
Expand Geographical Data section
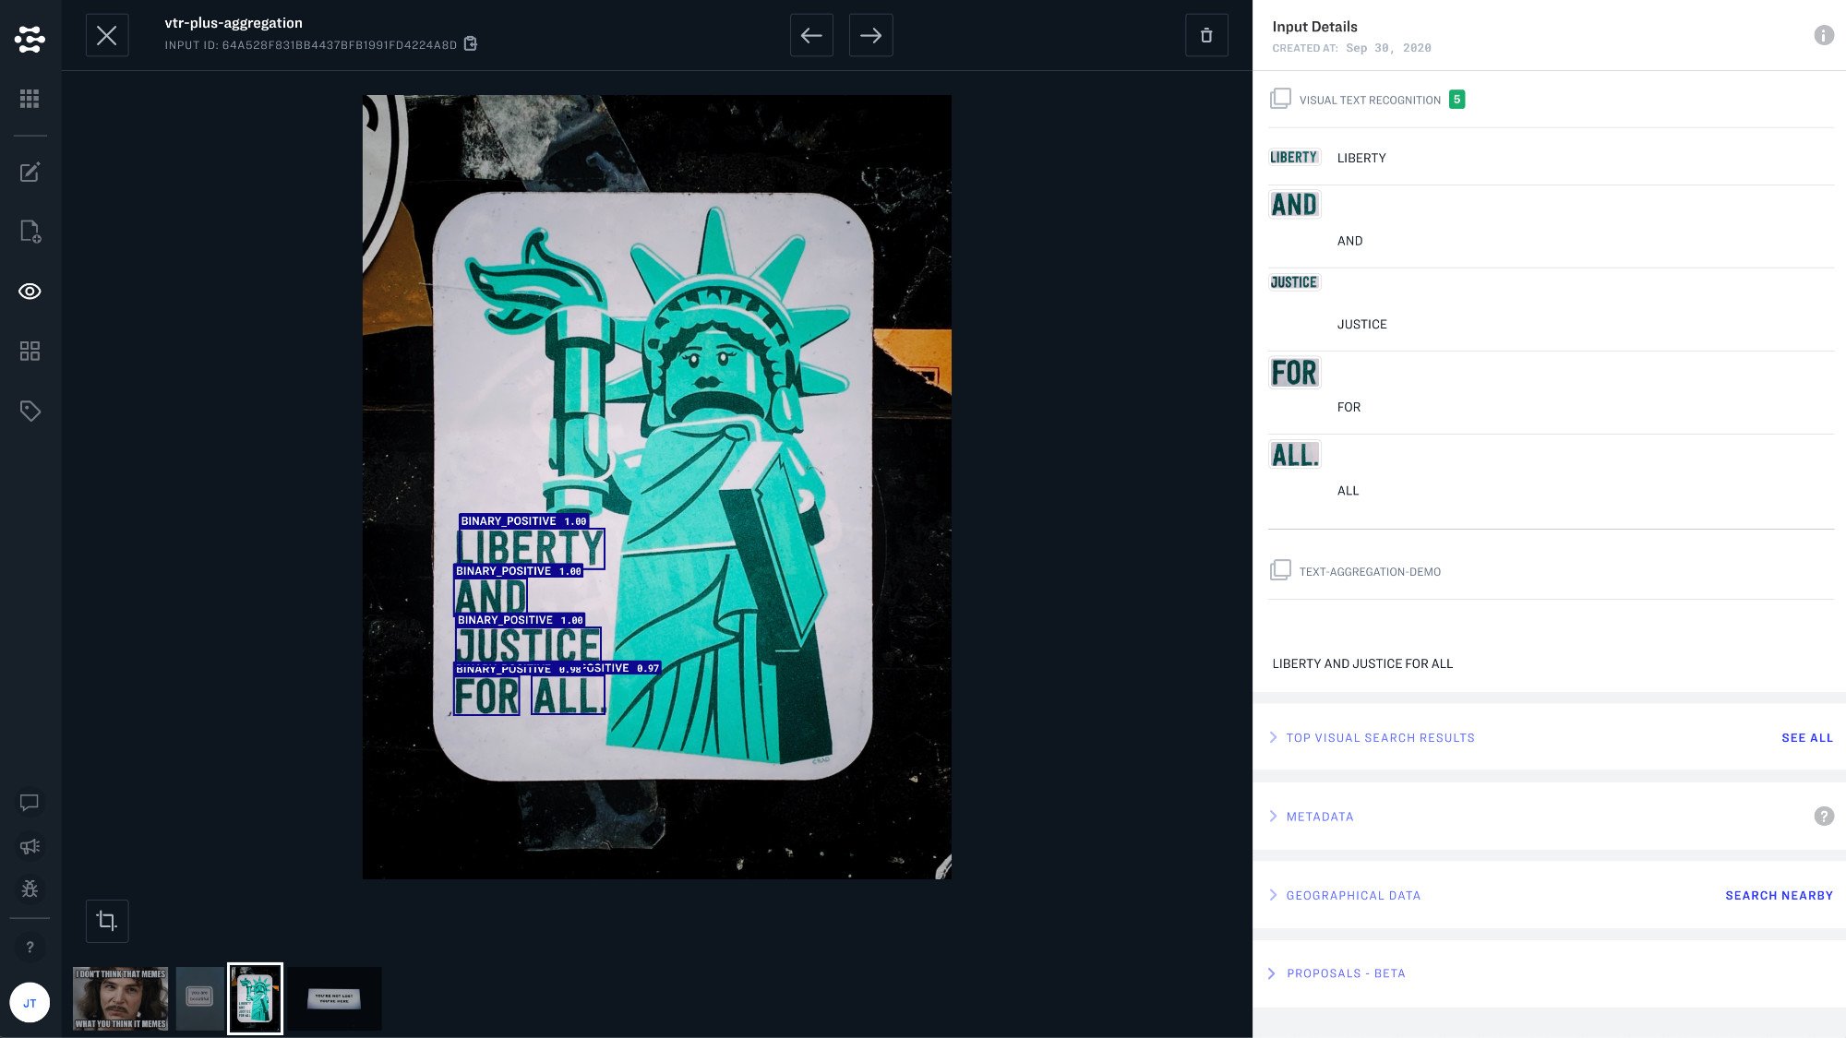click(x=1352, y=895)
